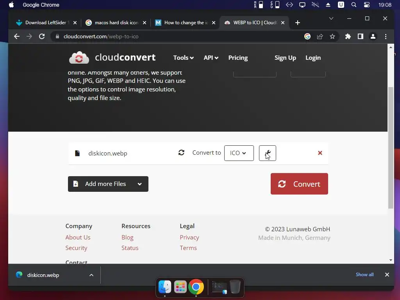
Task: Click the muted sound icon in menu bar
Action: [315, 5]
